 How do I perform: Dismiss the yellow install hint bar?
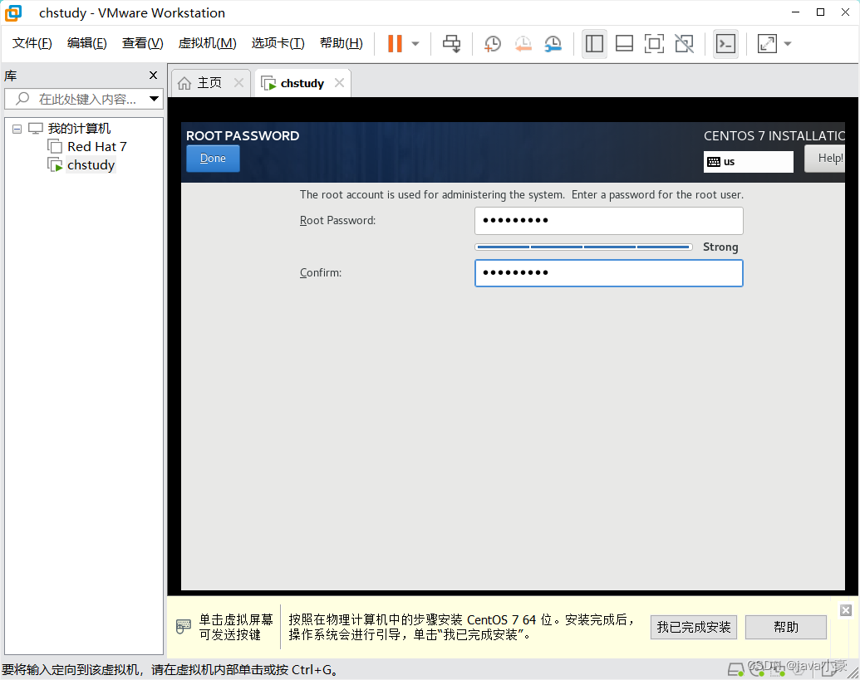(x=846, y=610)
